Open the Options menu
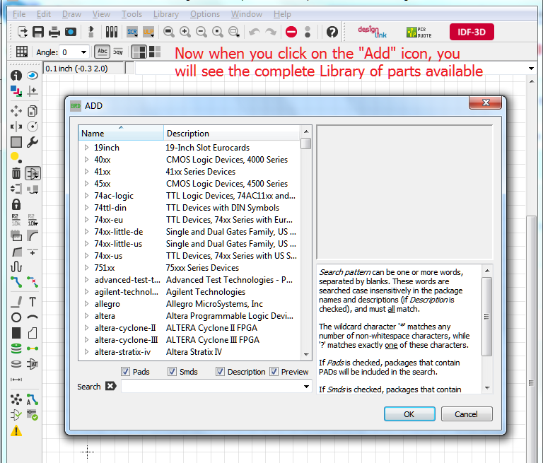Image resolution: width=543 pixels, height=463 pixels. point(204,14)
